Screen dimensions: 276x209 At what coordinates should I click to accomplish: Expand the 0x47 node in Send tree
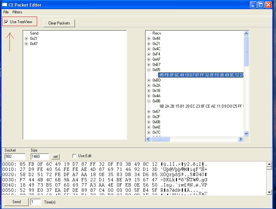tap(26, 44)
